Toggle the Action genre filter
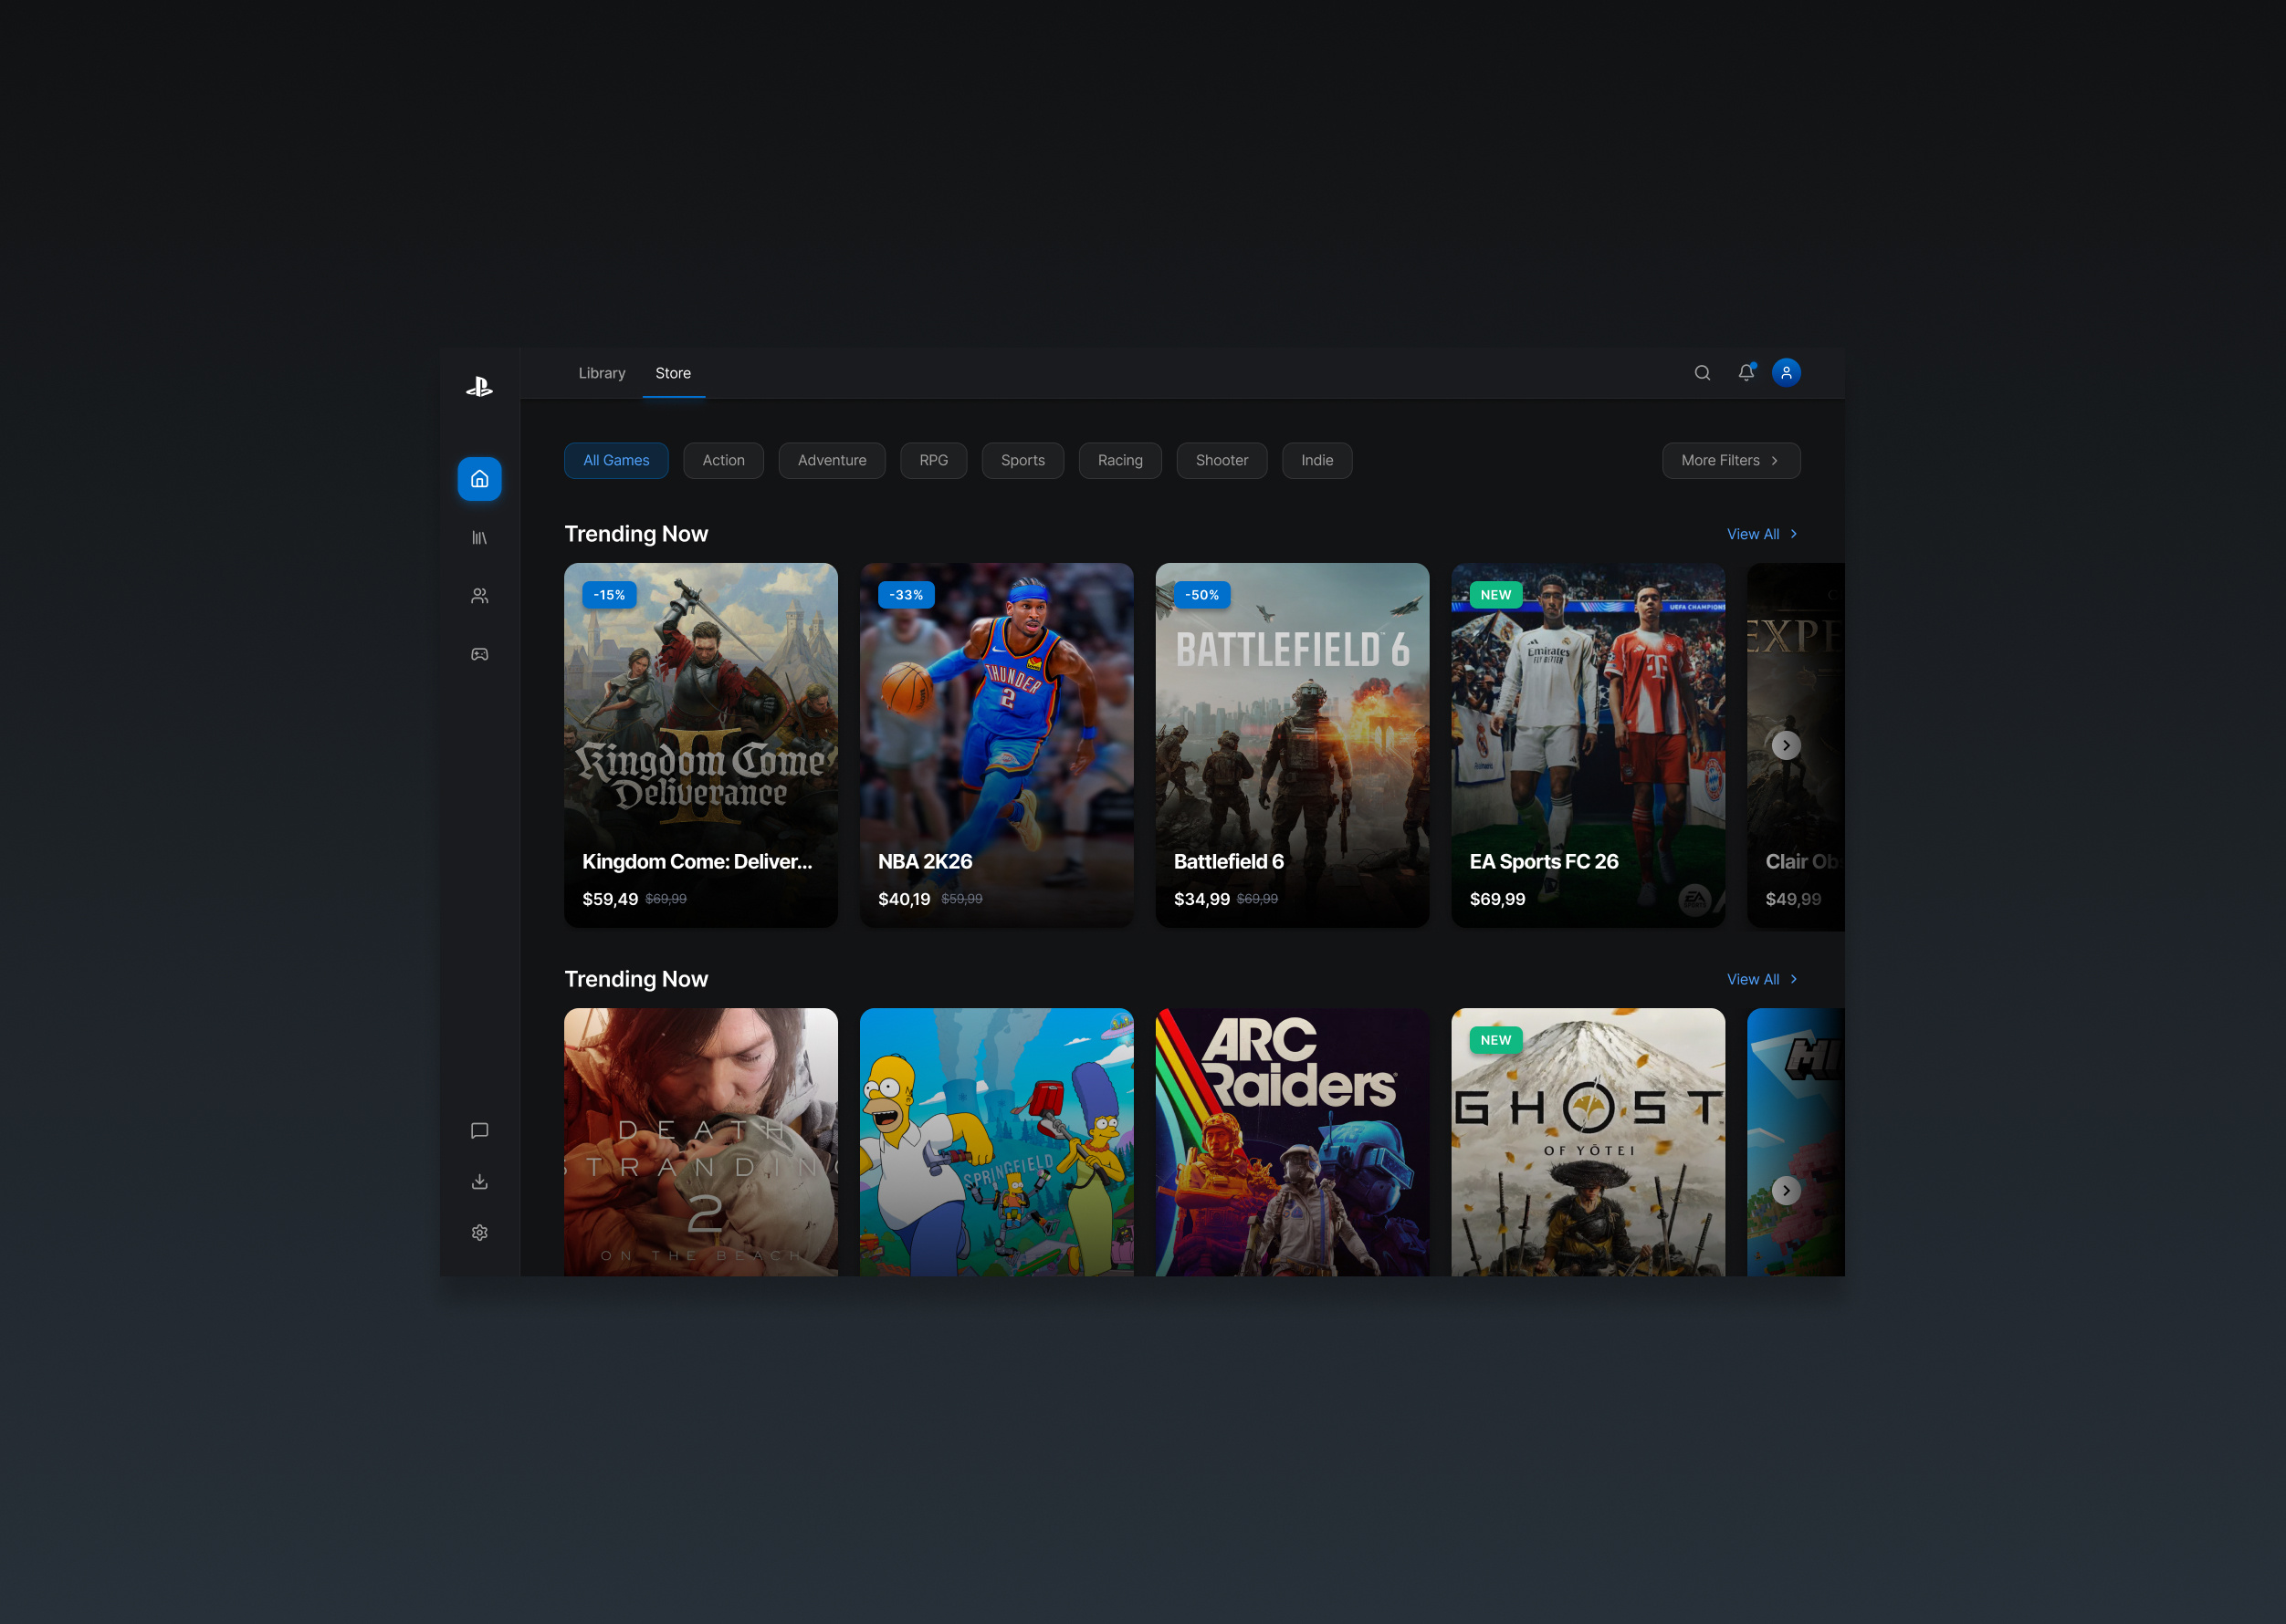This screenshot has height=1624, width=2286. 723,461
